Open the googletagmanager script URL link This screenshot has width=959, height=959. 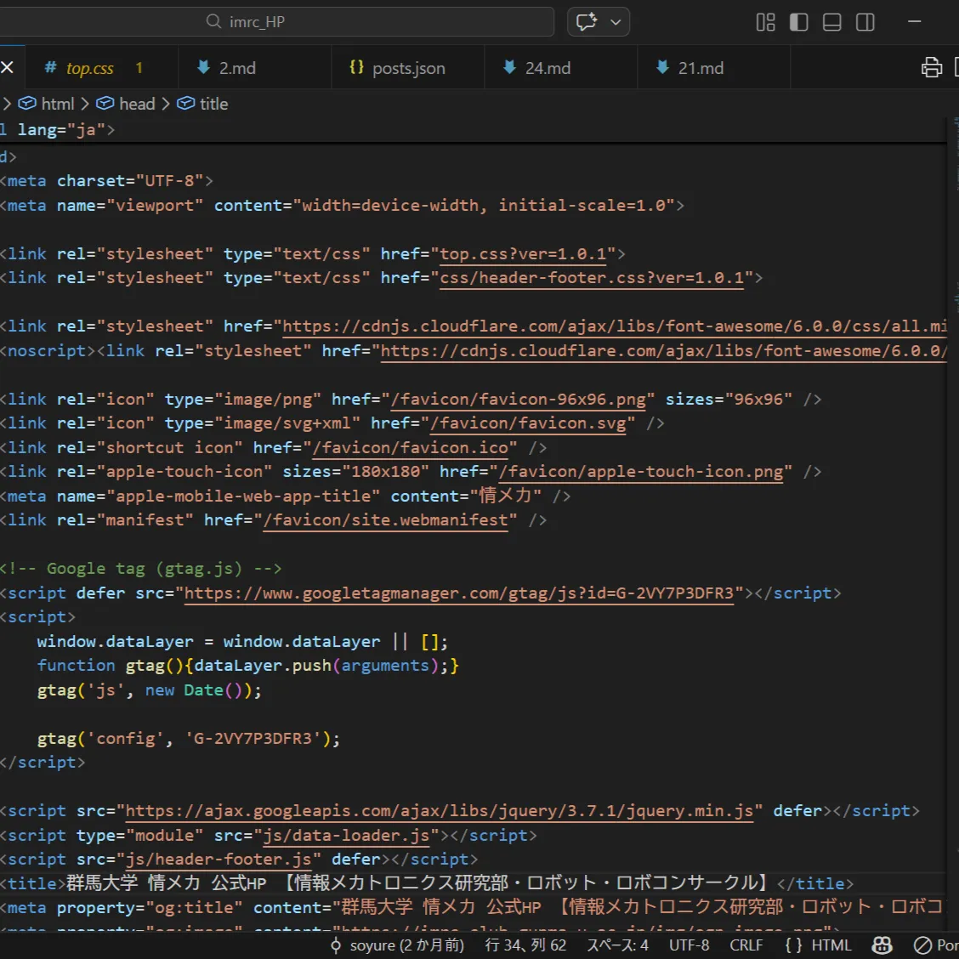[x=458, y=593]
